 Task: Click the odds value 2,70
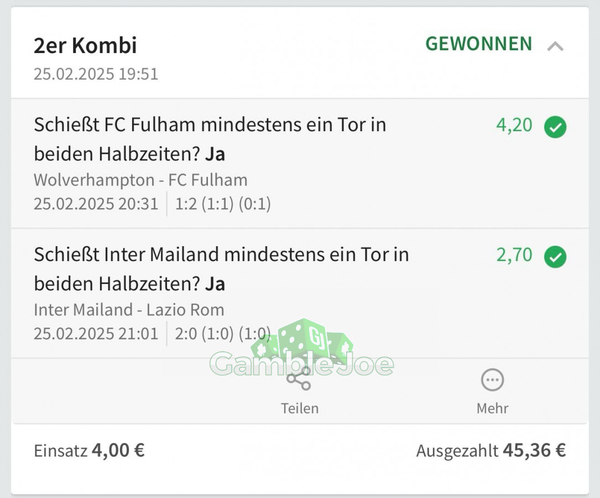tap(514, 255)
